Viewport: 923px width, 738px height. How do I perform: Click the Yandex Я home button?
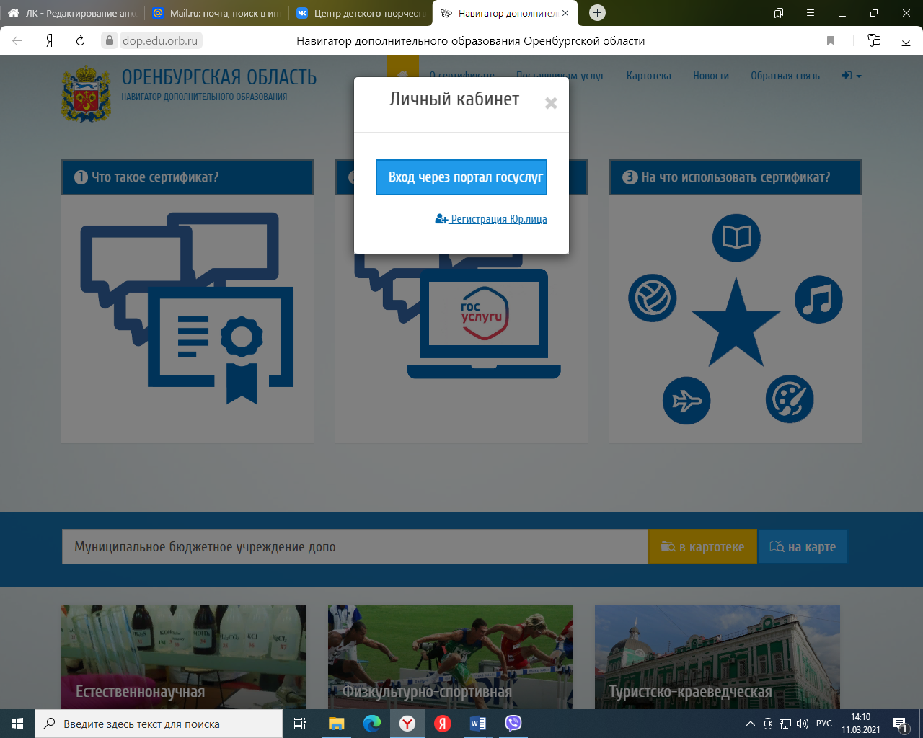tap(49, 41)
